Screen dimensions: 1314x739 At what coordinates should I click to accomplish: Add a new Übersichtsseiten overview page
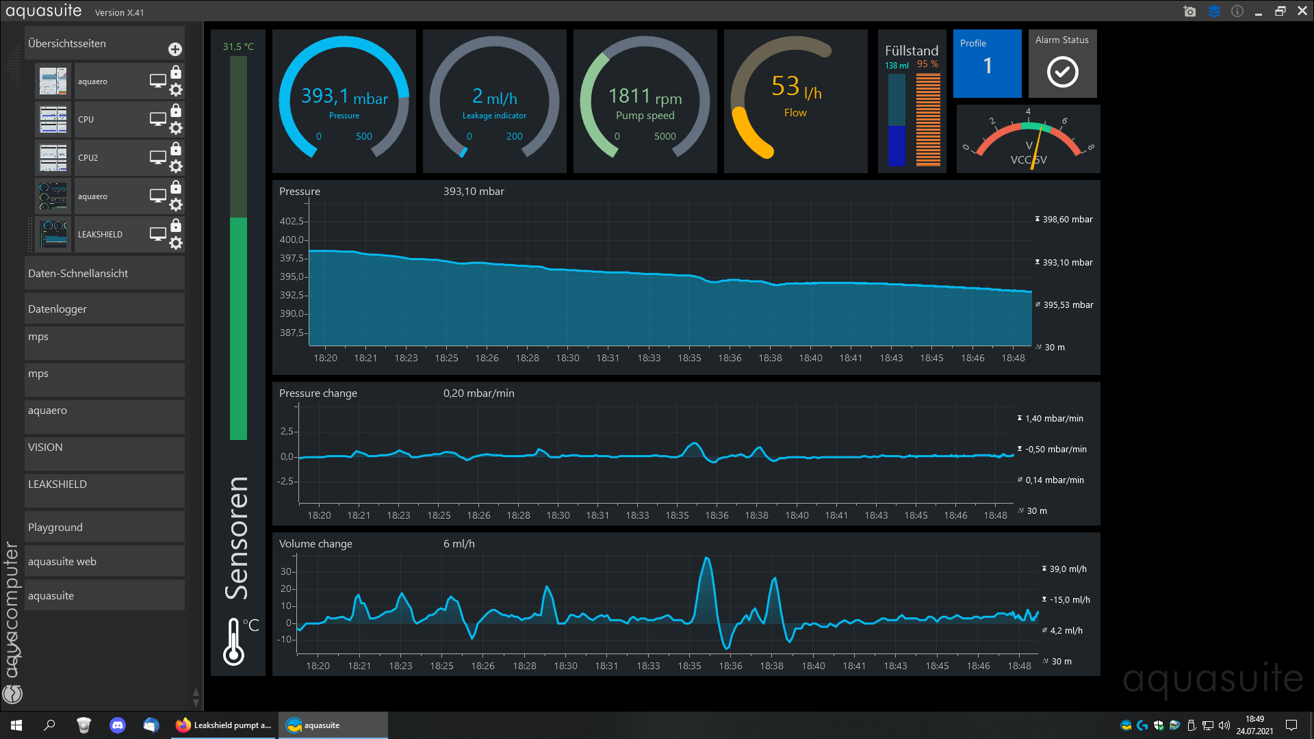coord(175,49)
